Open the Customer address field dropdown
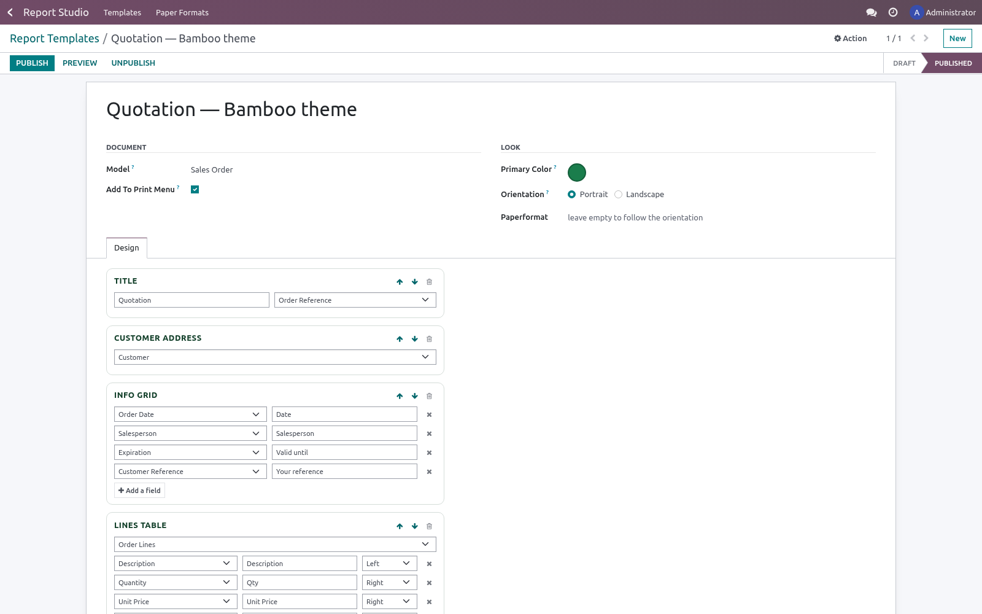This screenshot has height=614, width=982. (x=275, y=357)
